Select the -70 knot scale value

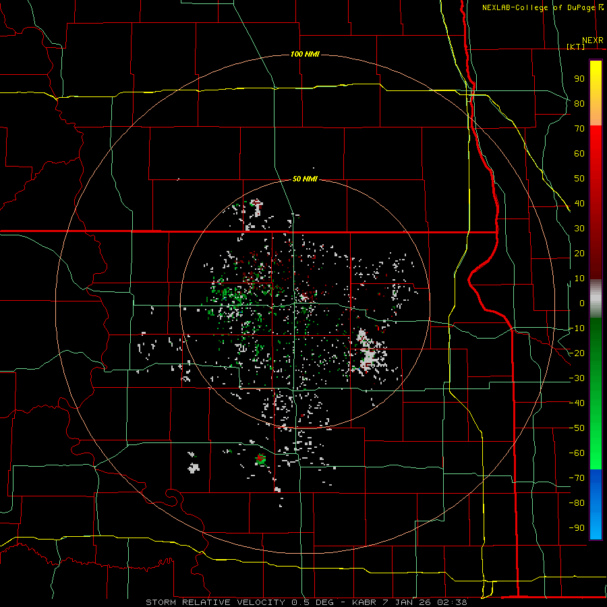coord(577,478)
